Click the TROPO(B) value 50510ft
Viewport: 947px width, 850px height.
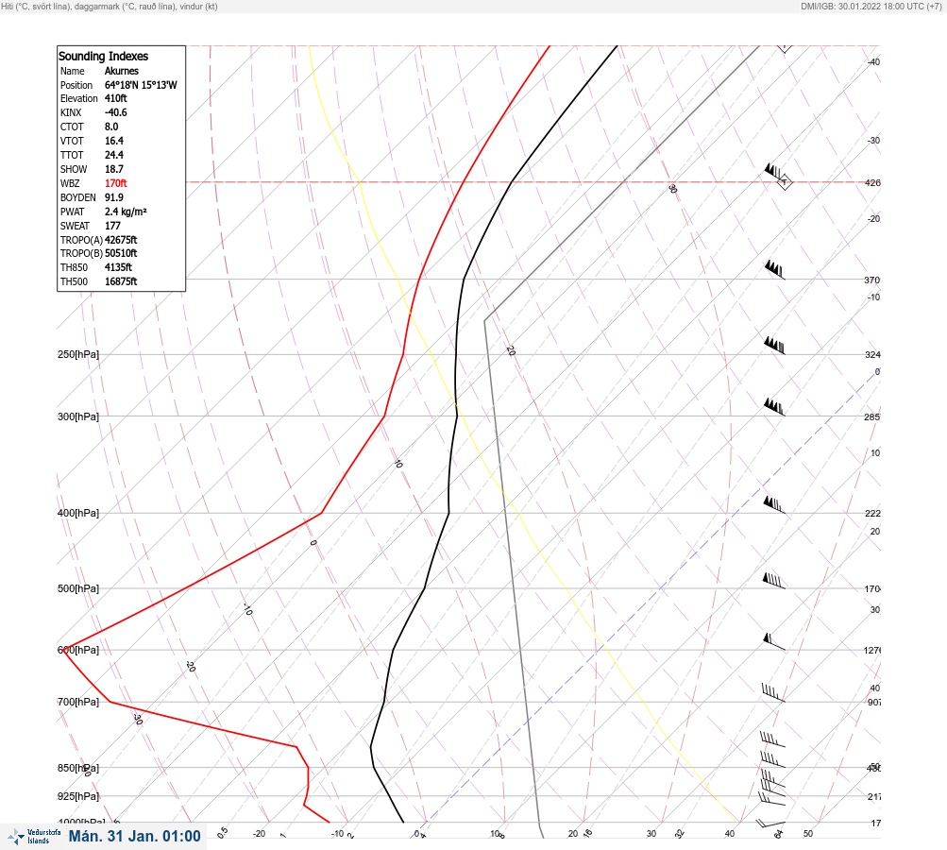point(121,253)
